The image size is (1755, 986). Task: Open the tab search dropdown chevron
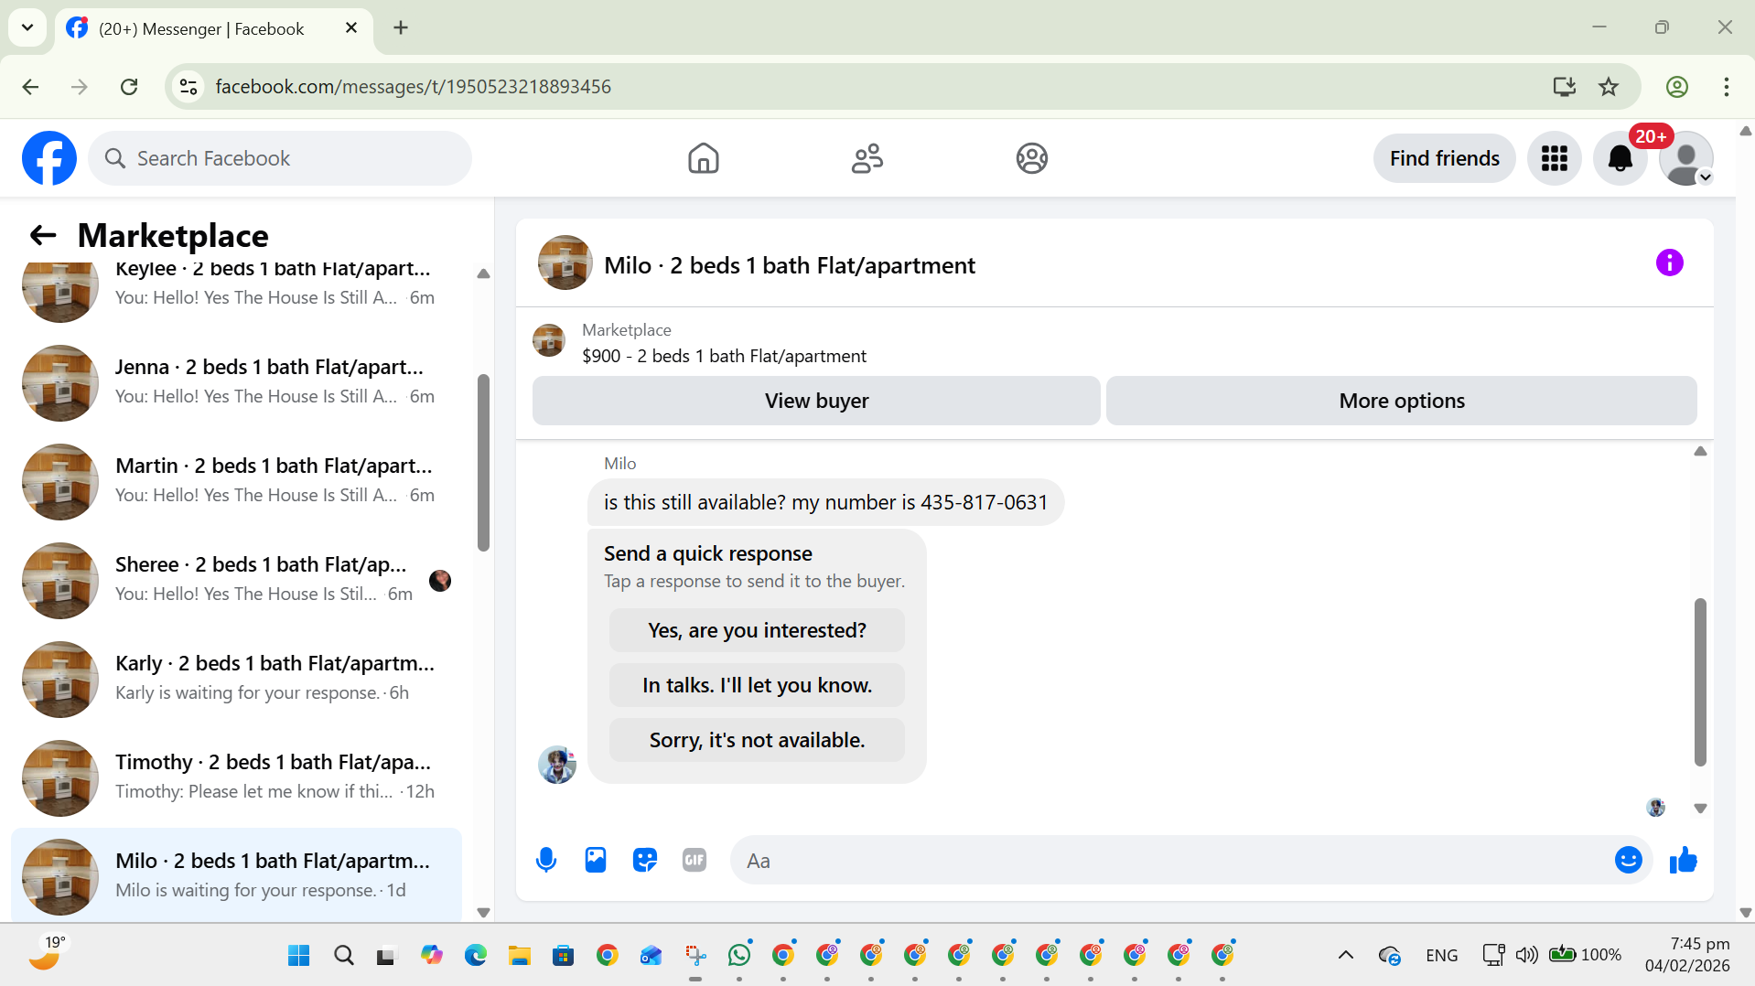click(27, 28)
